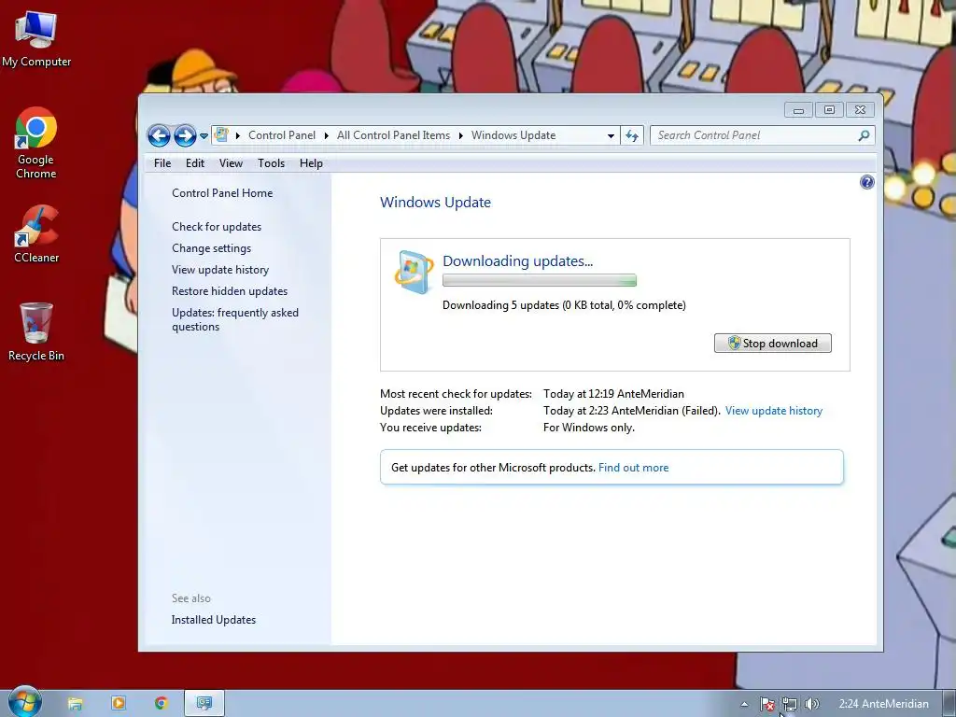Click the search magnifier icon
Image resolution: width=956 pixels, height=717 pixels.
864,135
